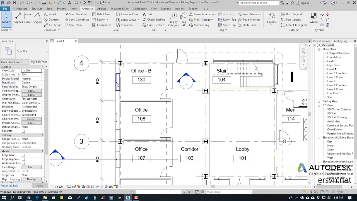Toggle the Annotation Crop checkbox
The height and width of the screenshot is (201, 357).
[x=23, y=163]
